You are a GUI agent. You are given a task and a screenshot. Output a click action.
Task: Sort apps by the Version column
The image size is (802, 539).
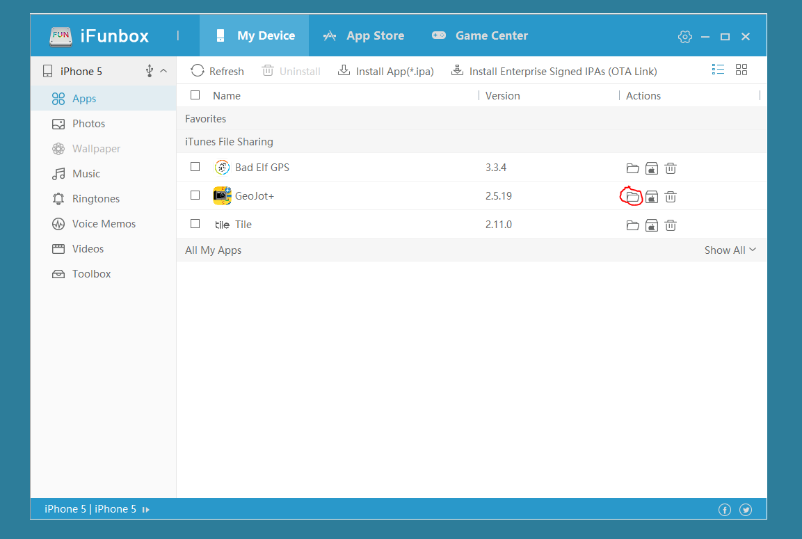tap(502, 96)
